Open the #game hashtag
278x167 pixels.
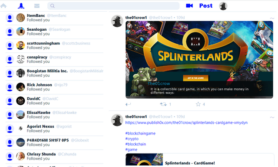click(131, 150)
